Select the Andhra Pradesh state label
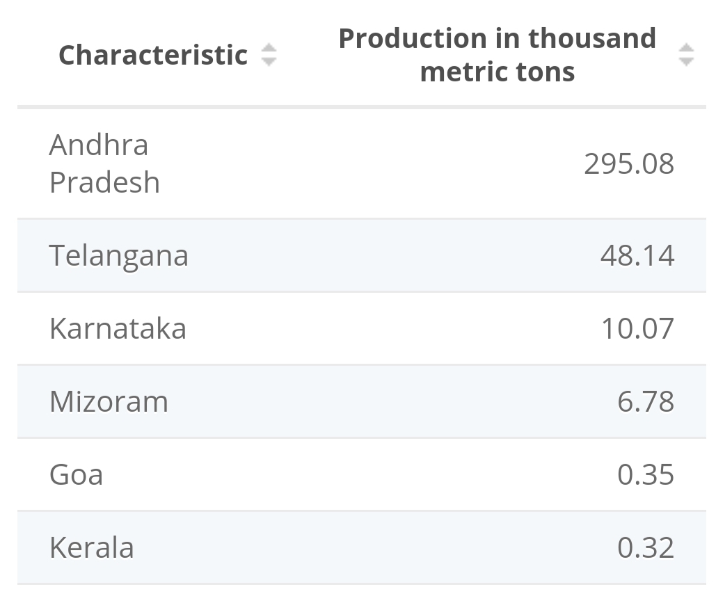Viewport: 716px width, 610px height. pyautogui.click(x=104, y=163)
